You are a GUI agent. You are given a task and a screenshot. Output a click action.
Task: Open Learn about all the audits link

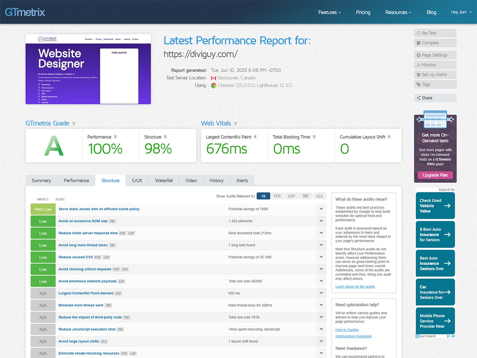[355, 286]
